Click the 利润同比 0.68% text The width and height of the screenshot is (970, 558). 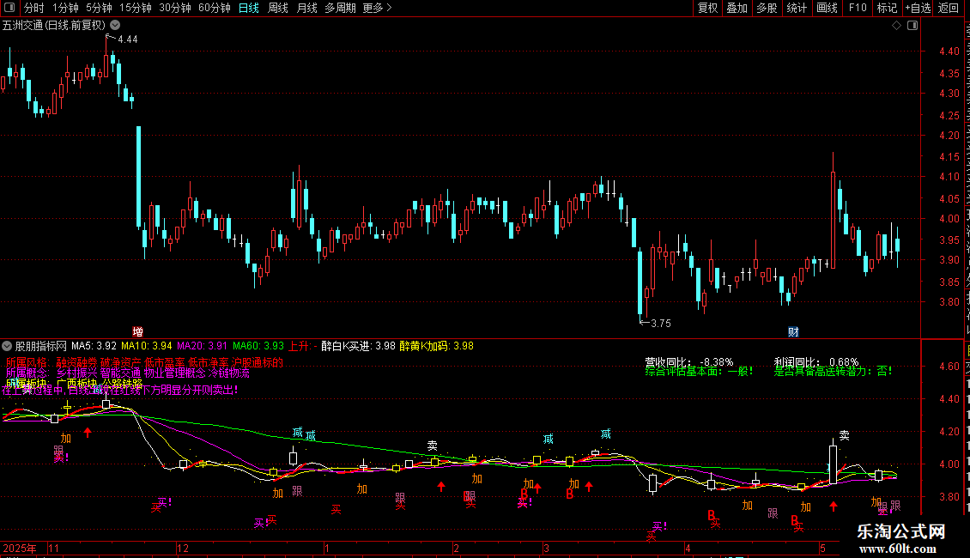pyautogui.click(x=816, y=362)
